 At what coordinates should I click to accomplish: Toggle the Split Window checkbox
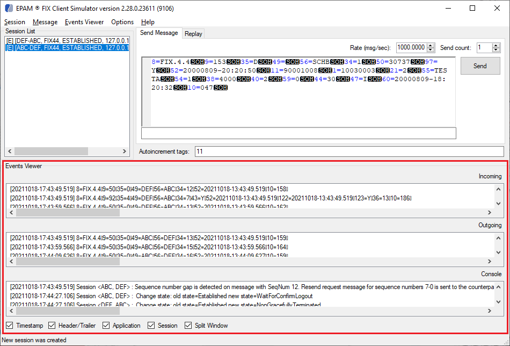188,326
